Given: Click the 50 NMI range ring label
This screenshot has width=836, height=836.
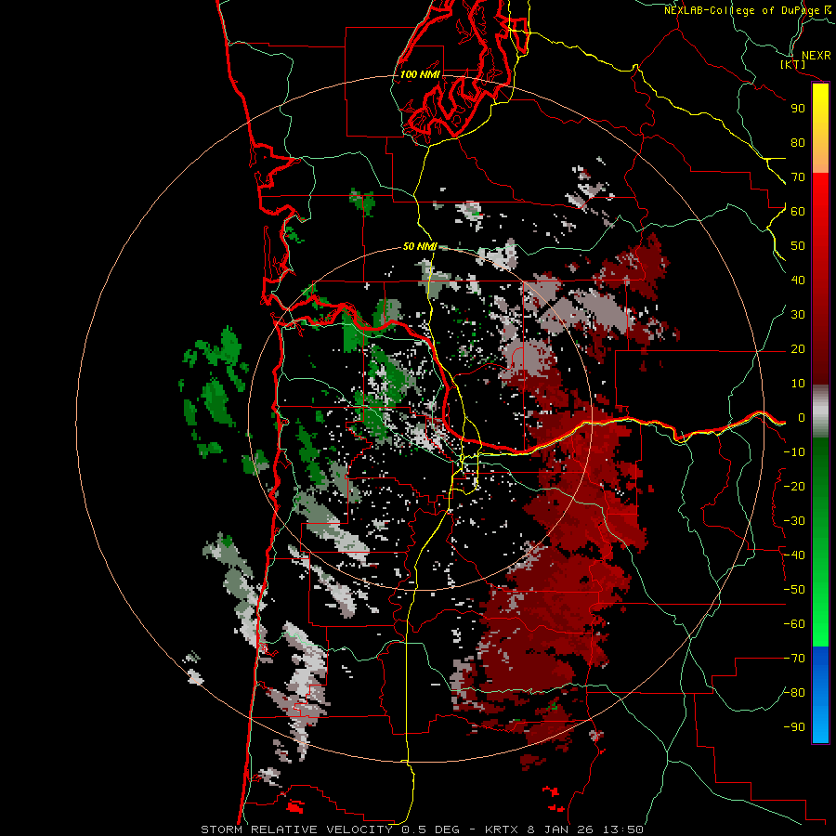Looking at the screenshot, I should coord(420,246).
